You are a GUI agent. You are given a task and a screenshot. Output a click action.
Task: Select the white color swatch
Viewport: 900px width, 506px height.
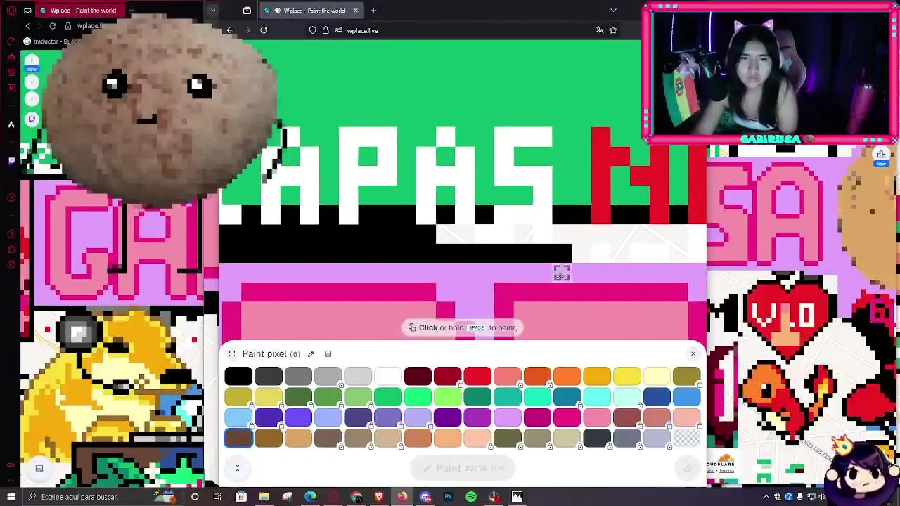coord(387,376)
